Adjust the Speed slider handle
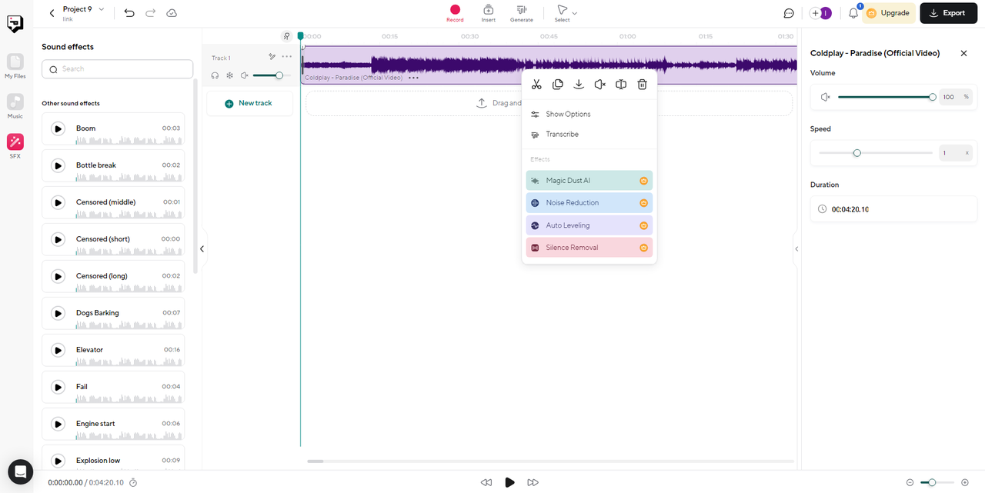The width and height of the screenshot is (985, 493). pos(856,153)
